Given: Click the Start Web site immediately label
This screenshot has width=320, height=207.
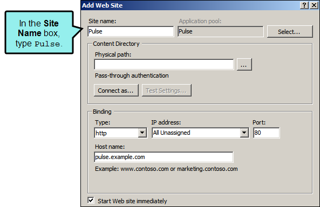Looking at the screenshot, I should click(x=132, y=201).
